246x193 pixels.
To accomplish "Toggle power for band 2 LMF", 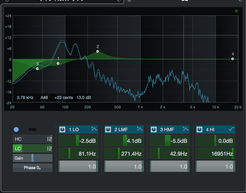I will [108, 130].
